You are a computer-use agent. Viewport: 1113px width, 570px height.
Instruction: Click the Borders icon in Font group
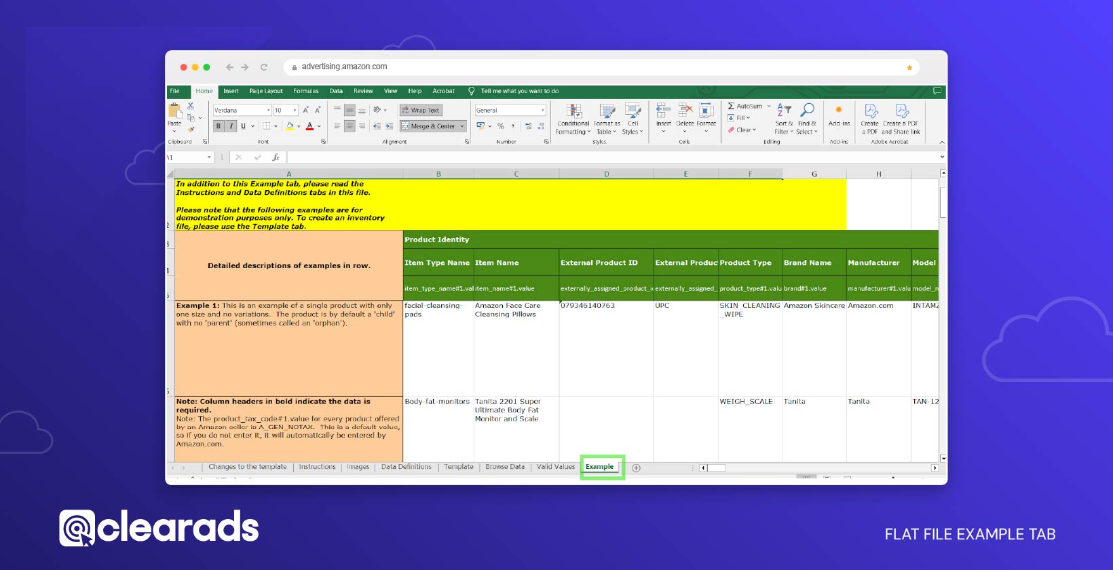pyautogui.click(x=267, y=126)
